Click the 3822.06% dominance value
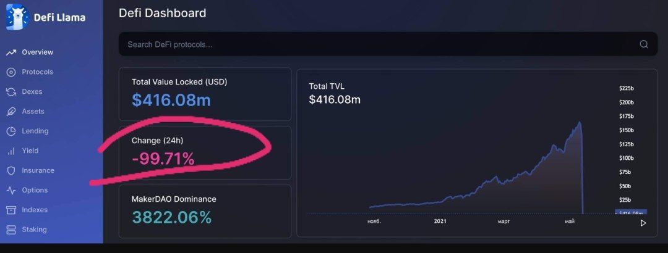 coord(172,217)
